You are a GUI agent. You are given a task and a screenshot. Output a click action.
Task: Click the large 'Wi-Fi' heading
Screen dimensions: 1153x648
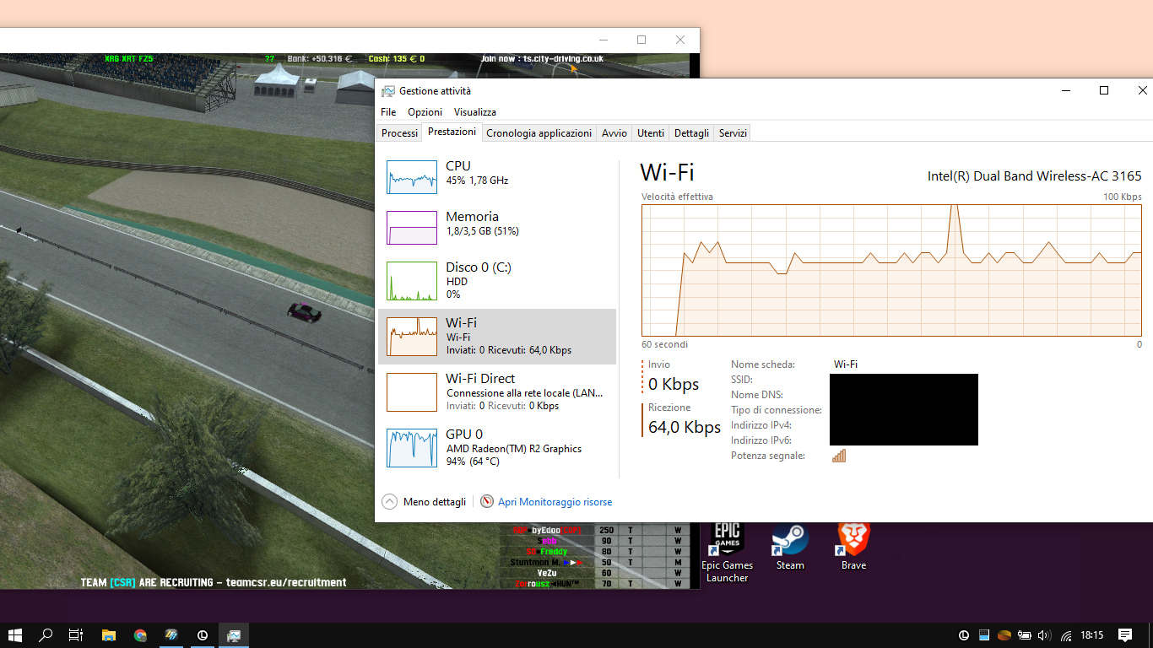point(667,173)
